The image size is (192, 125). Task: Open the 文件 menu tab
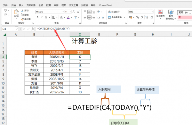pos(5,5)
